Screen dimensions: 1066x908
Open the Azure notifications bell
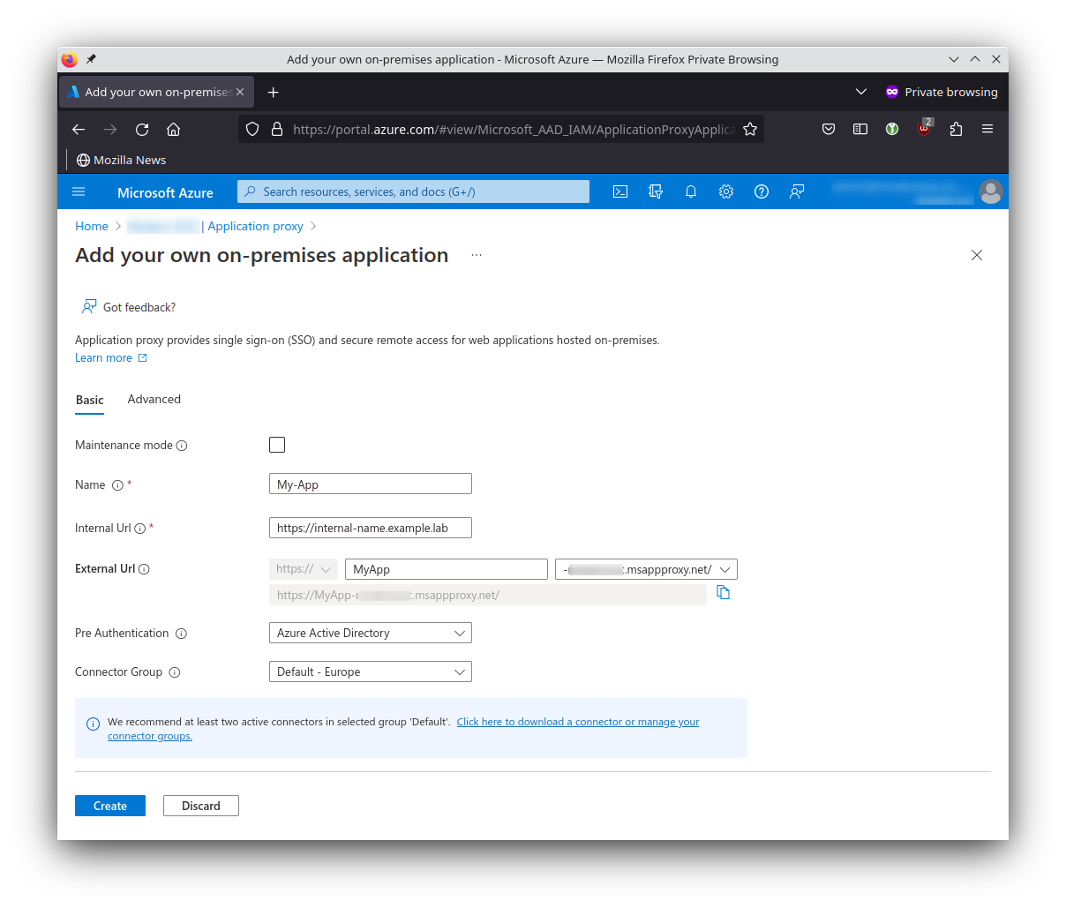pyautogui.click(x=690, y=191)
